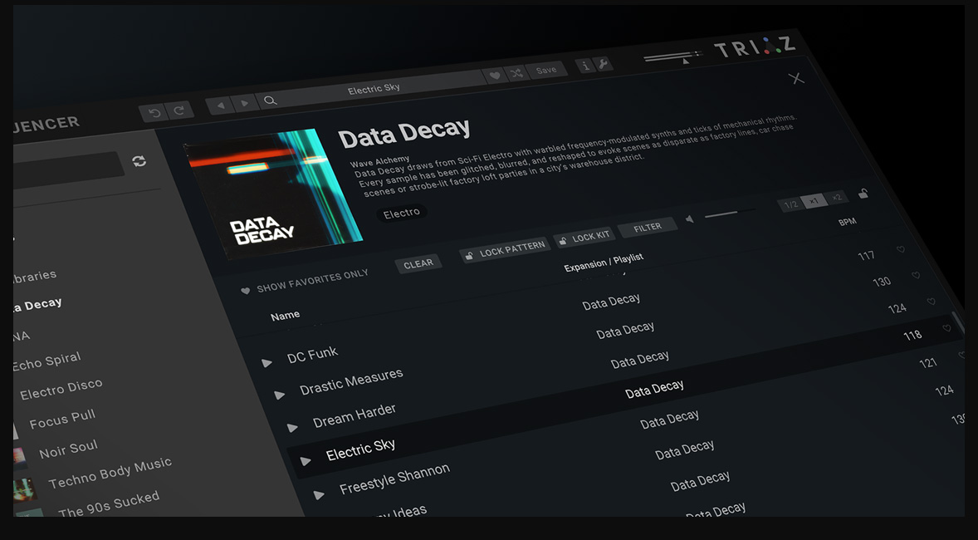Image resolution: width=978 pixels, height=540 pixels.
Task: Click the redo arrow icon
Action: tap(178, 110)
